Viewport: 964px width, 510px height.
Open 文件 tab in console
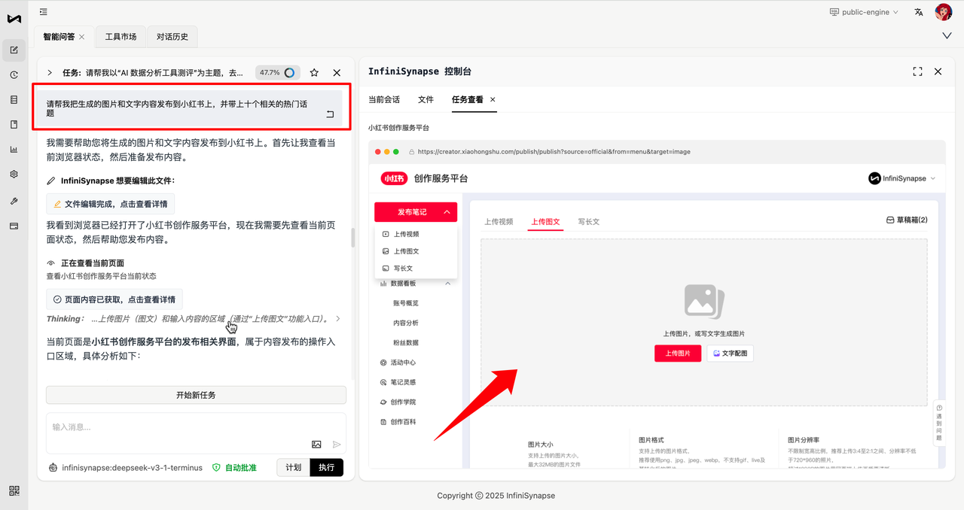[426, 99]
